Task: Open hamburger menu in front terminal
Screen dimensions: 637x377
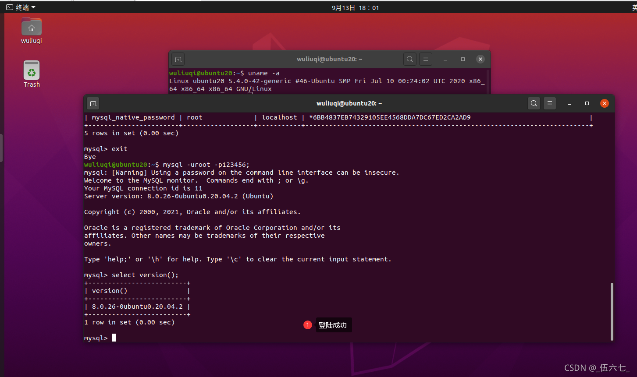Action: click(550, 103)
